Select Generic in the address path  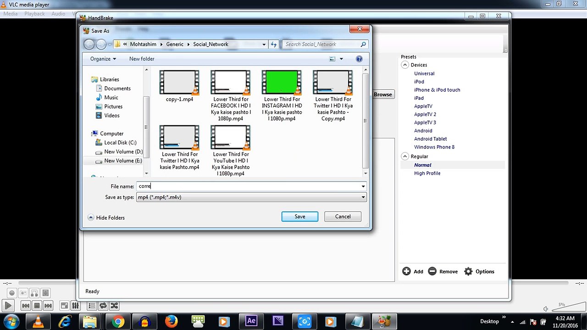click(x=175, y=44)
